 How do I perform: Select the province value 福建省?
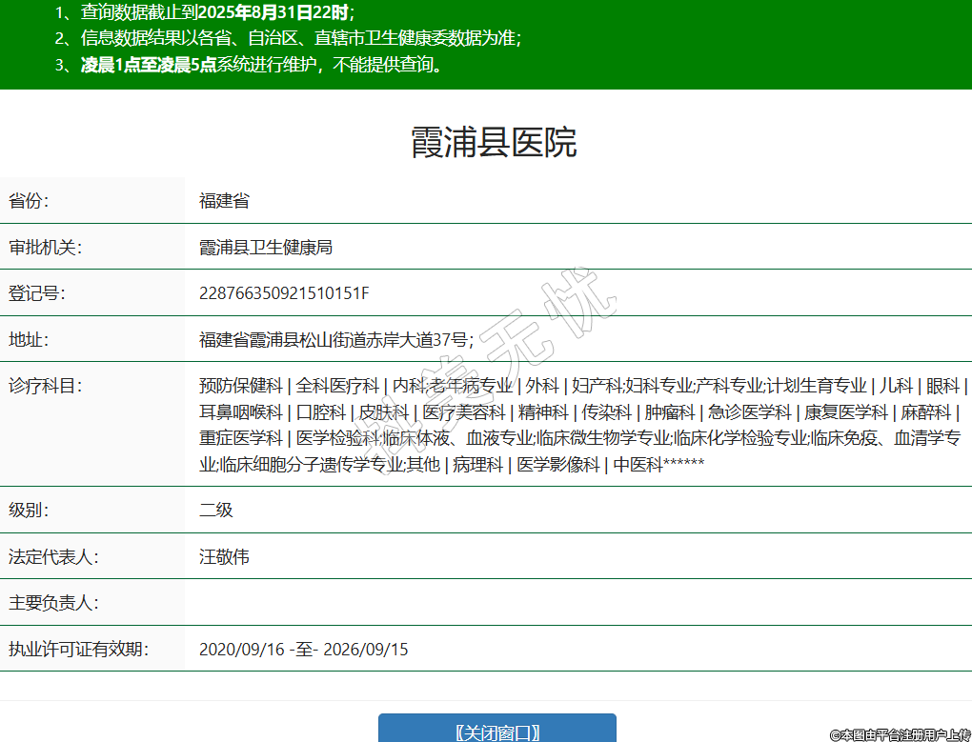224,201
